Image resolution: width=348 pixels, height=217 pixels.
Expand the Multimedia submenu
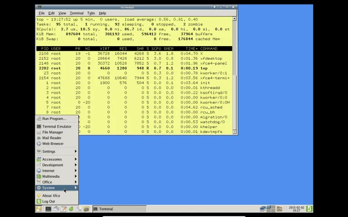coord(57,176)
